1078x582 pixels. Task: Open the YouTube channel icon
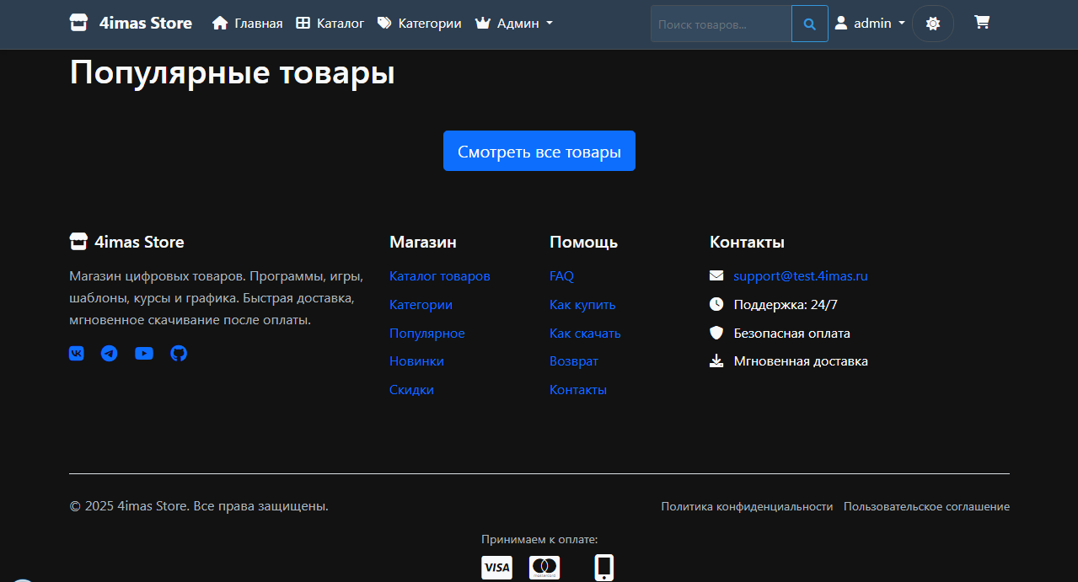tap(143, 353)
